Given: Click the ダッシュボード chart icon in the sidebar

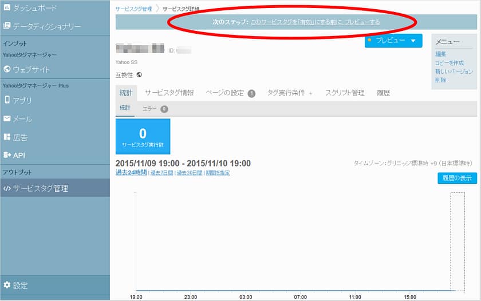Looking at the screenshot, I should click(x=7, y=8).
